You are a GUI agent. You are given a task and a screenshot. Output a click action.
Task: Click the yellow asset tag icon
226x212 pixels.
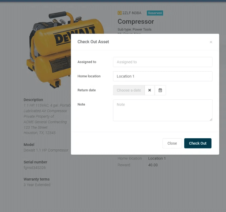(x=120, y=13)
